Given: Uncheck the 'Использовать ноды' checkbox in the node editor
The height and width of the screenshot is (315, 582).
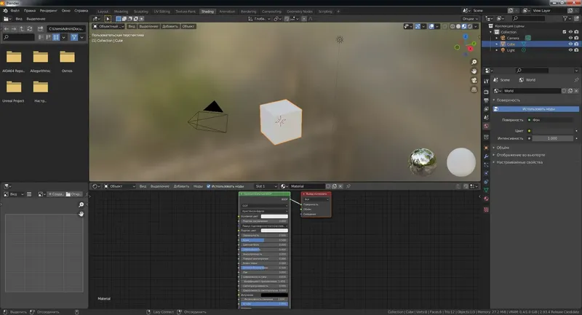Looking at the screenshot, I should 210,186.
